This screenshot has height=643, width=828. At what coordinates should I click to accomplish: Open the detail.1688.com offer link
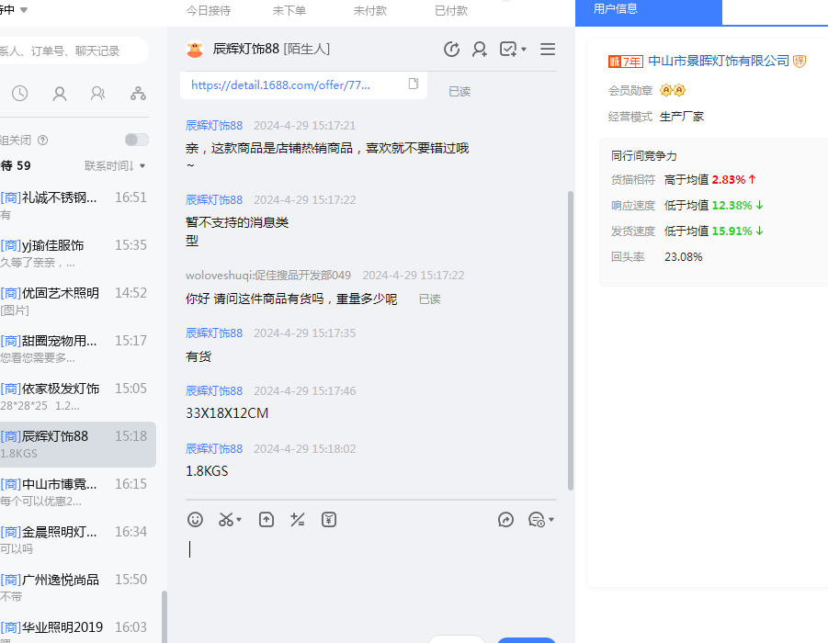tap(281, 85)
